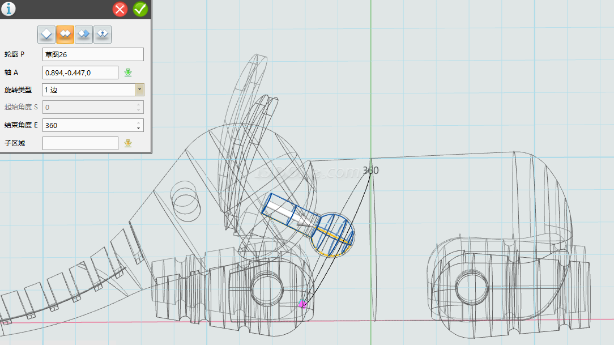Click the pink arrow handle on the model
The width and height of the screenshot is (614, 345).
[302, 304]
